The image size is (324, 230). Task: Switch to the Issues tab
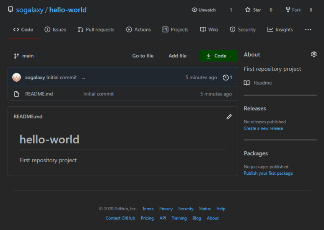(55, 29)
